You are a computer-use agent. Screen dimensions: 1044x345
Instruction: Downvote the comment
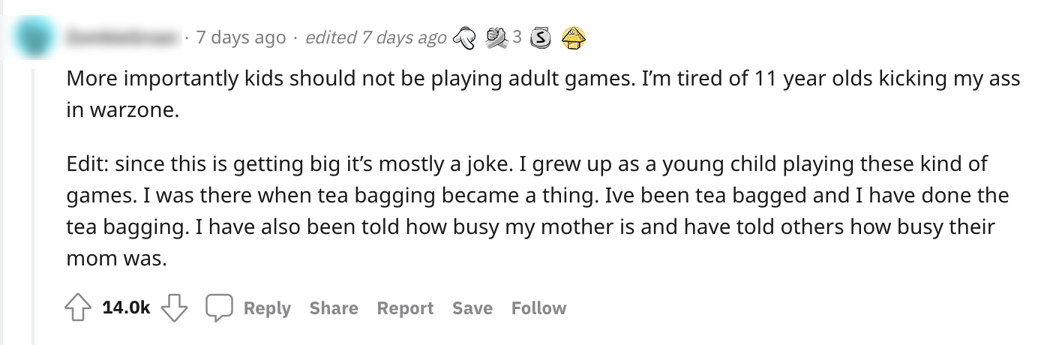point(174,307)
